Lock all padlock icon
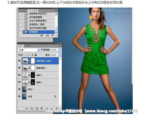 (36, 55)
